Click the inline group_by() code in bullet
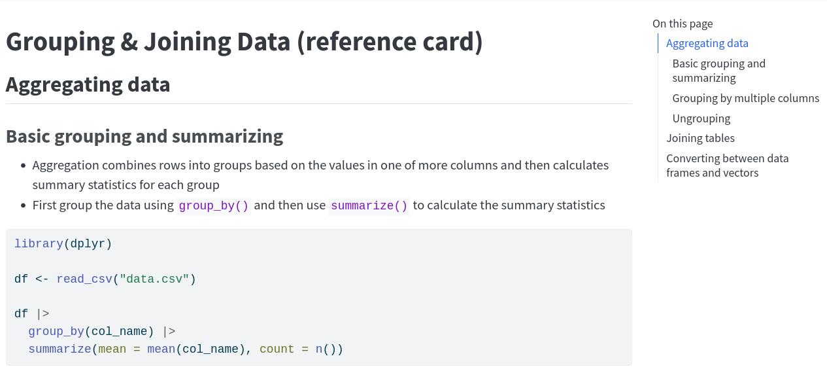Screen dimensions: 827x371 (x=214, y=205)
